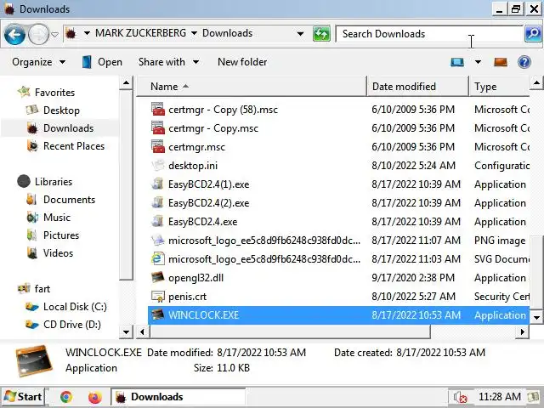Click the 8/10/2022 5:24 AM date
This screenshot has height=408, width=544.
click(414, 166)
